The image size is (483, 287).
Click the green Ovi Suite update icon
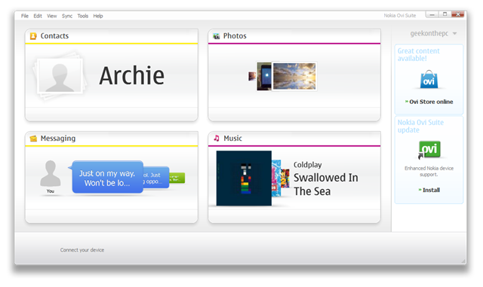pos(429,149)
